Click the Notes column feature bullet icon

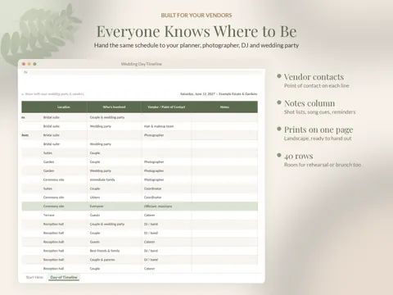tap(279, 102)
